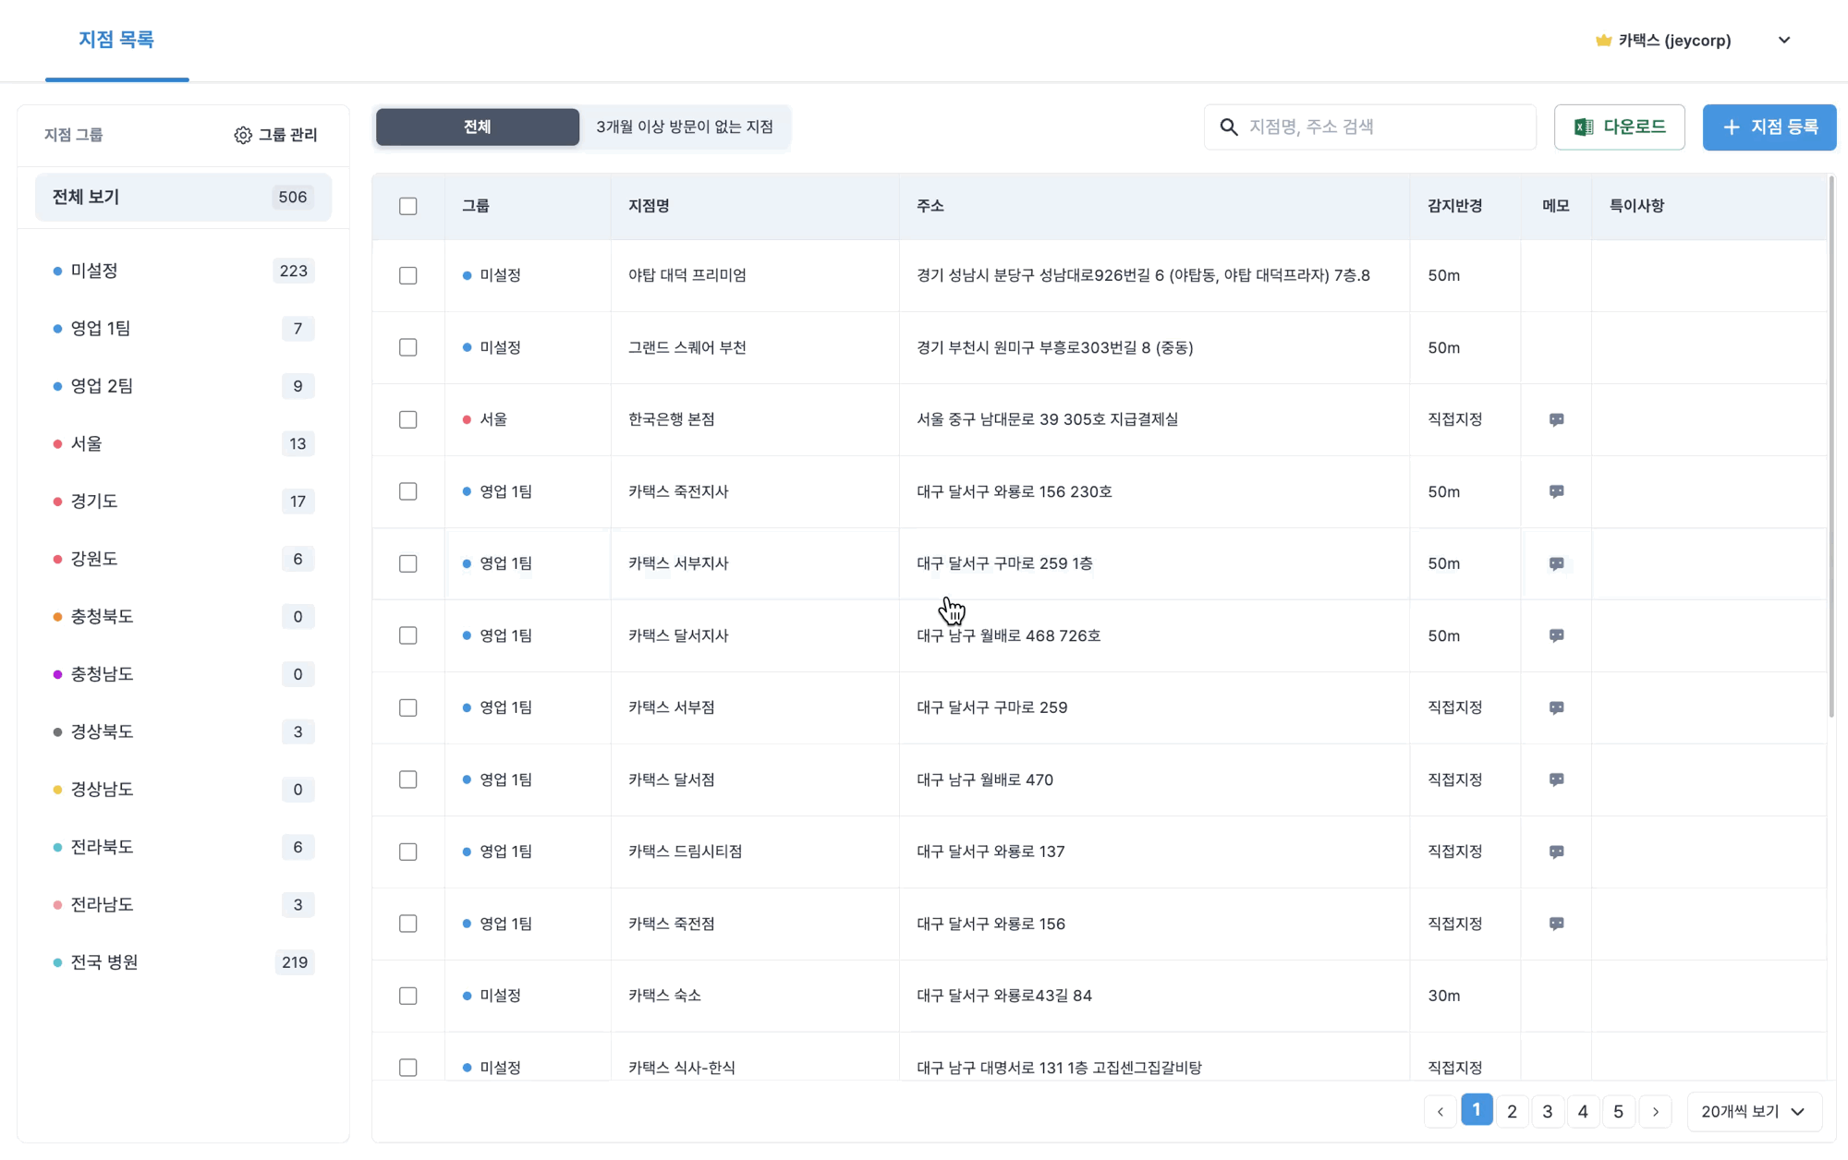Switch to 3개월 이상 방문이 없는 지점 tab

pyautogui.click(x=684, y=127)
